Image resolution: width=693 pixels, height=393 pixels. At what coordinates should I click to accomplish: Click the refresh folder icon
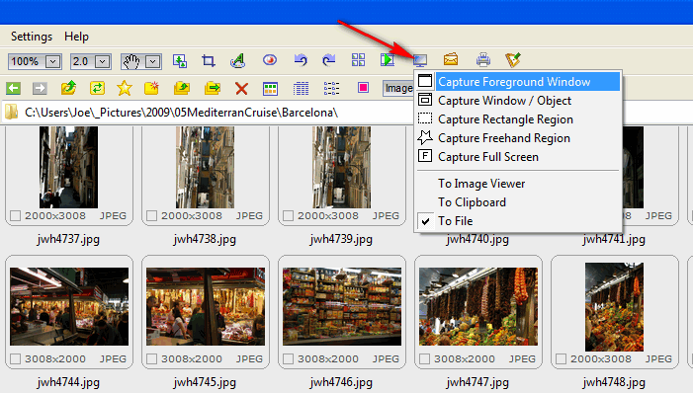tap(97, 88)
